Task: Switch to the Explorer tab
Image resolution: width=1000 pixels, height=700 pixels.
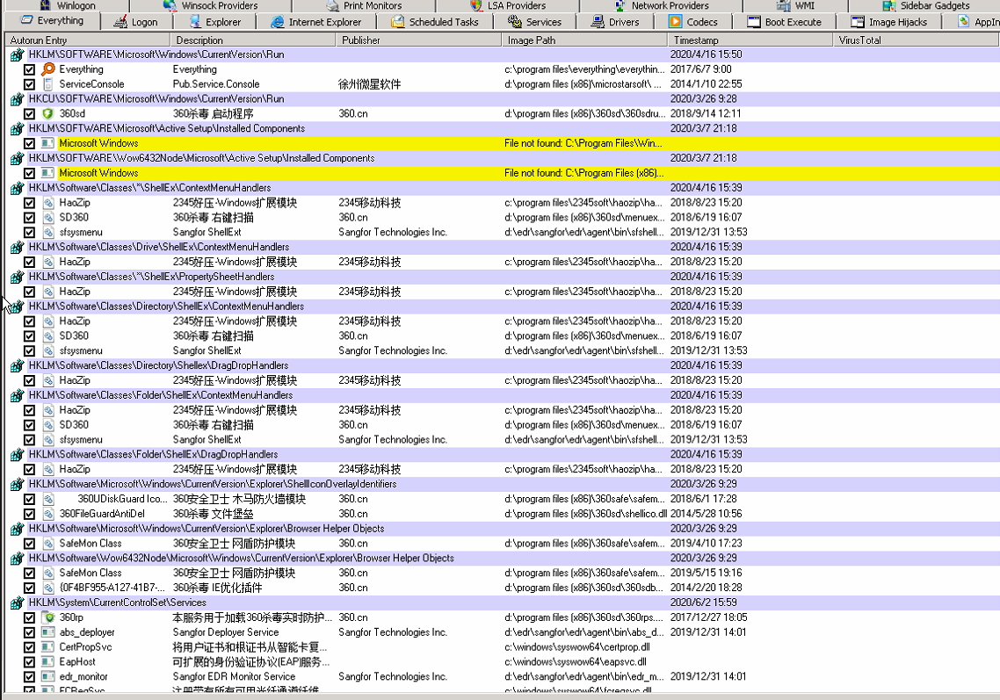Action: (x=215, y=22)
